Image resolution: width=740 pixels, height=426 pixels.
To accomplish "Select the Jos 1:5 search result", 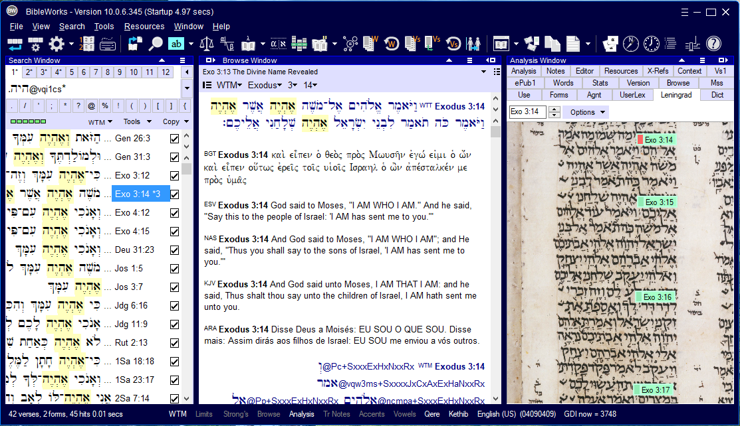I will point(128,269).
